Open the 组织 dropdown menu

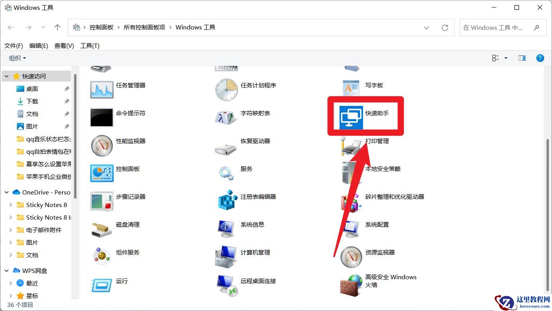tap(17, 58)
